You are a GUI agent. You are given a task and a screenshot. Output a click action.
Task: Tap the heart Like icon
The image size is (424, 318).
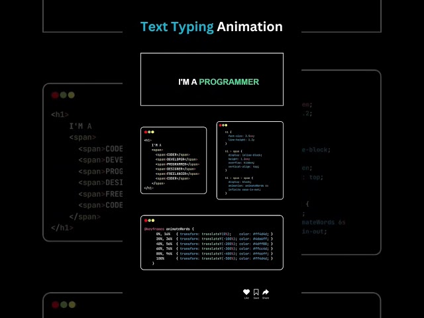(x=246, y=292)
